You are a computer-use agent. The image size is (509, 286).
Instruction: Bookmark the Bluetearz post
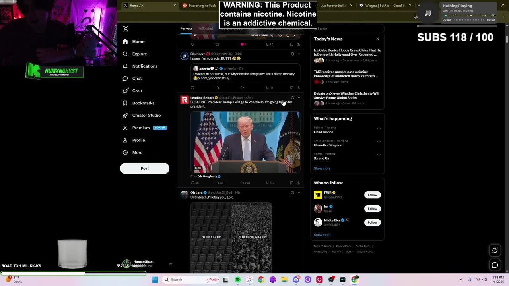pyautogui.click(x=291, y=88)
